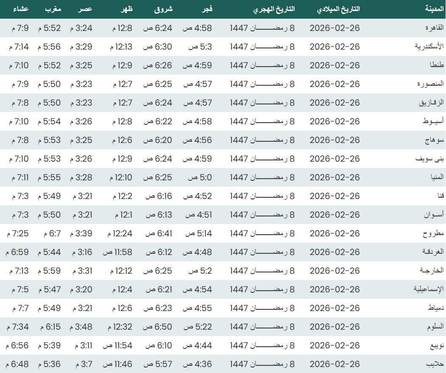This screenshot has height=373, width=446.
Task: Click Maghrib time 5:59 م in الخارجة row
Action: pos(49,271)
